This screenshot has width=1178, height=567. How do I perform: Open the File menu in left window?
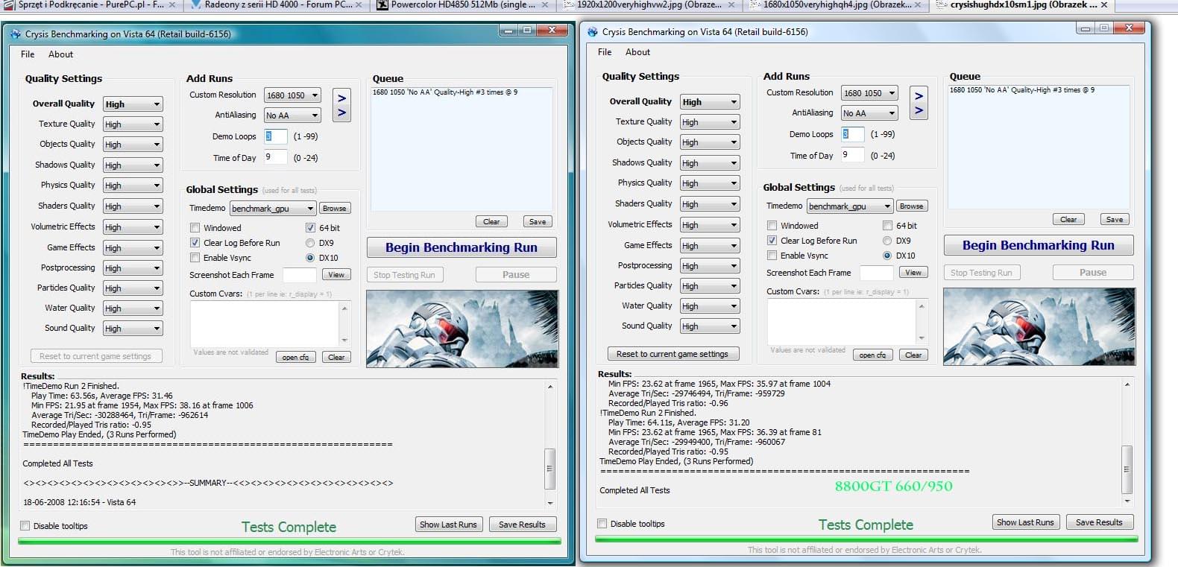tap(28, 54)
